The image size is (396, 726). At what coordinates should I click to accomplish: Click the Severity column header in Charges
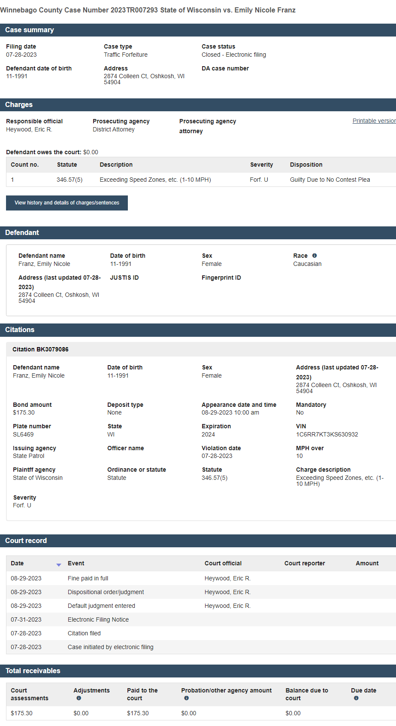click(262, 165)
